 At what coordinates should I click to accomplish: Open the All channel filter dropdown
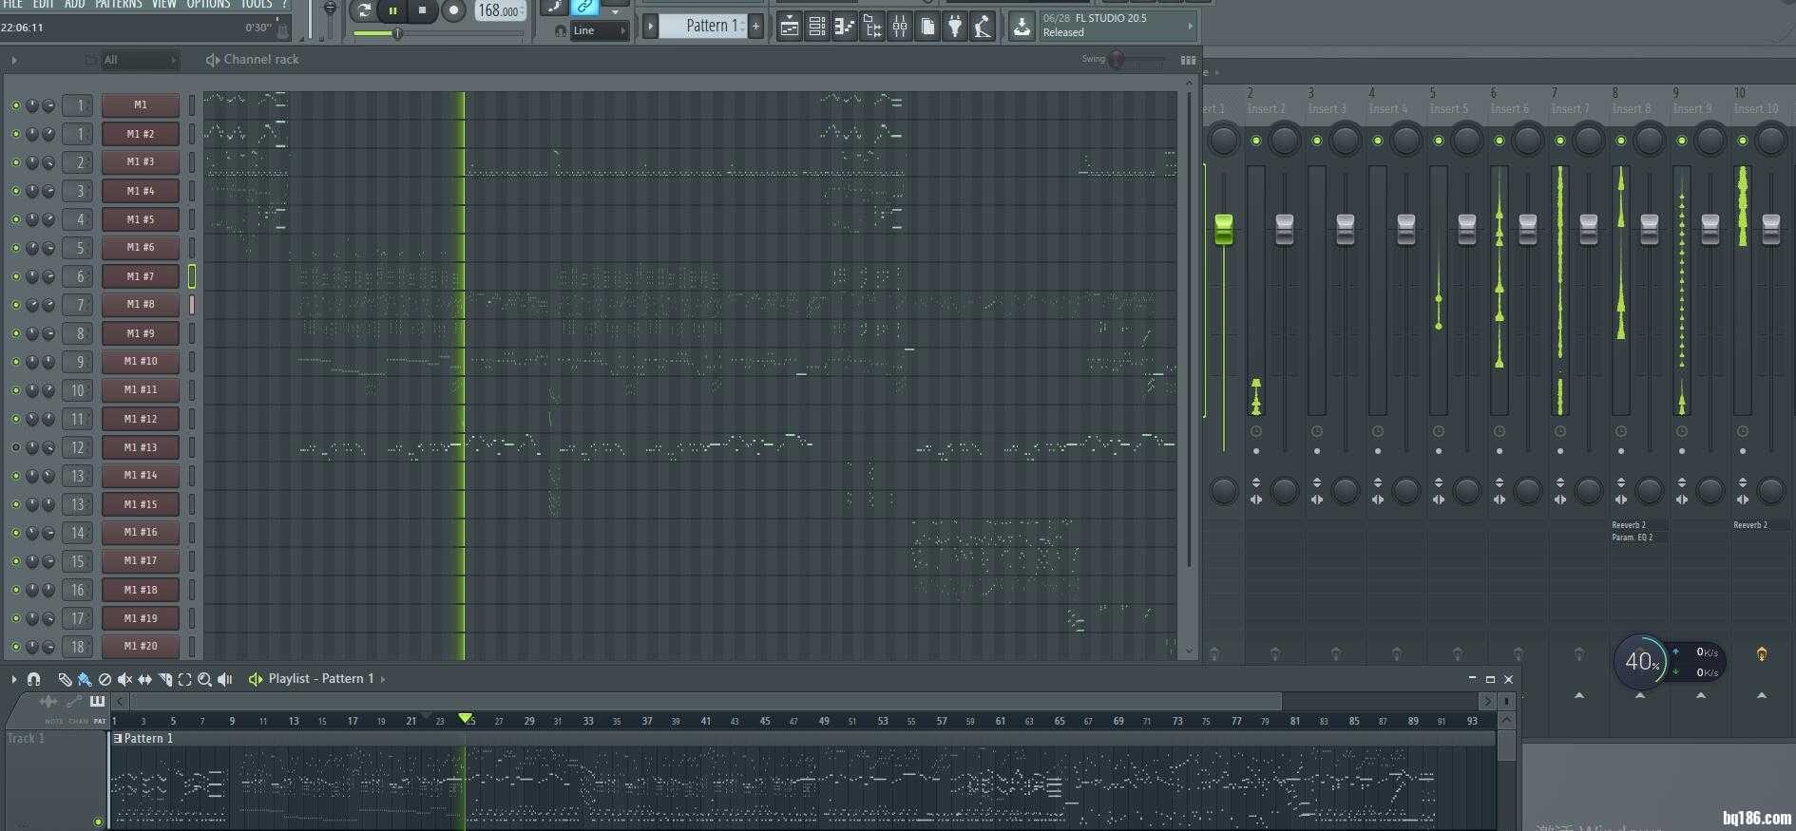[x=139, y=60]
